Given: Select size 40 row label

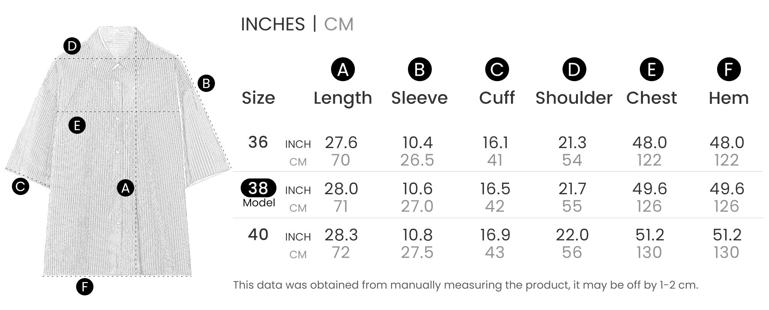Looking at the screenshot, I should 258,235.
